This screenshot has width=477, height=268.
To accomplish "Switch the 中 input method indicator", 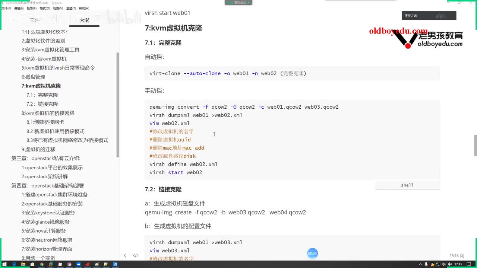I will [450, 264].
